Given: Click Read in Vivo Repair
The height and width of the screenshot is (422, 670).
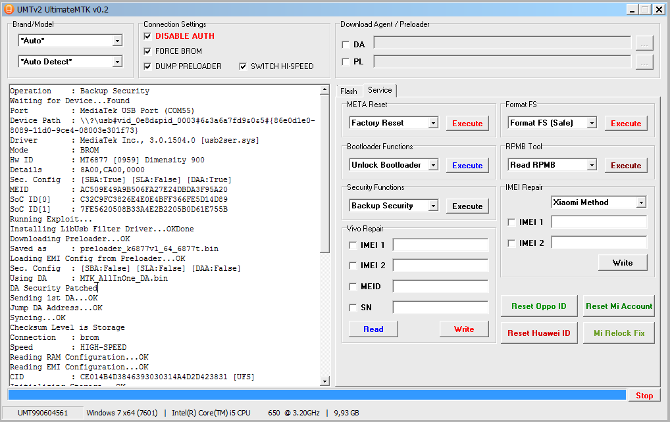Looking at the screenshot, I should 373,329.
